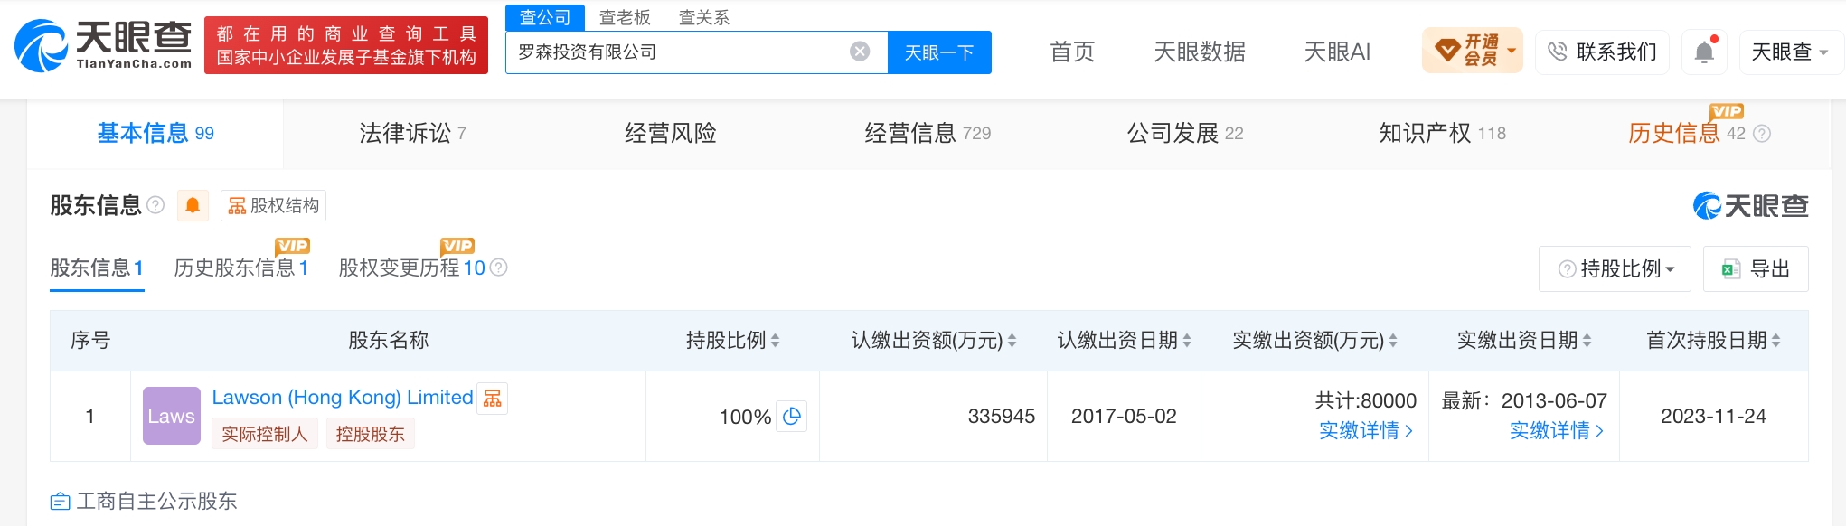Open the 法律诉讼 tab
Image resolution: width=1846 pixels, height=526 pixels.
(x=412, y=134)
